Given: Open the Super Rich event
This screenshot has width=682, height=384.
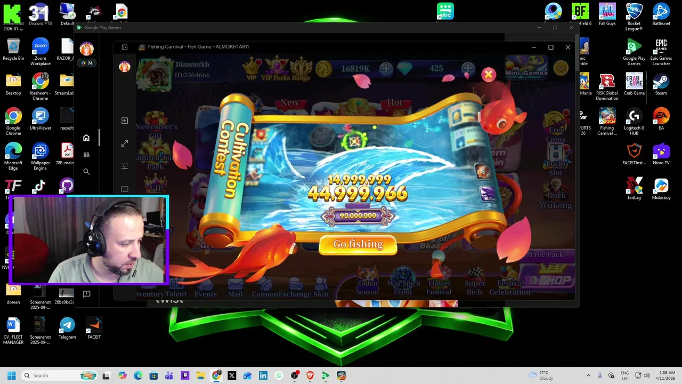Looking at the screenshot, I should 474,282.
